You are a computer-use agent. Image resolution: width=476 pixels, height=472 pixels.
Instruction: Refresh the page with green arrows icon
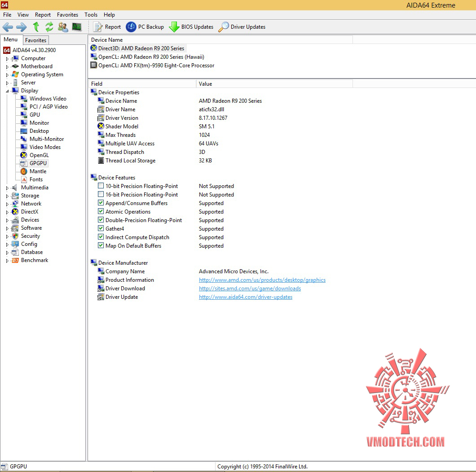(x=49, y=27)
